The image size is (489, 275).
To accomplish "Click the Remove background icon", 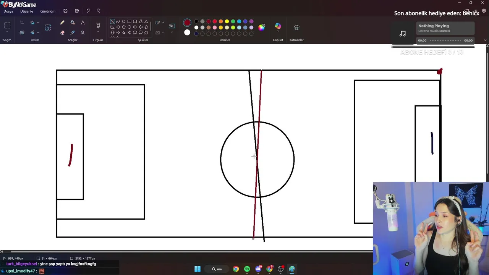I will click(22, 32).
